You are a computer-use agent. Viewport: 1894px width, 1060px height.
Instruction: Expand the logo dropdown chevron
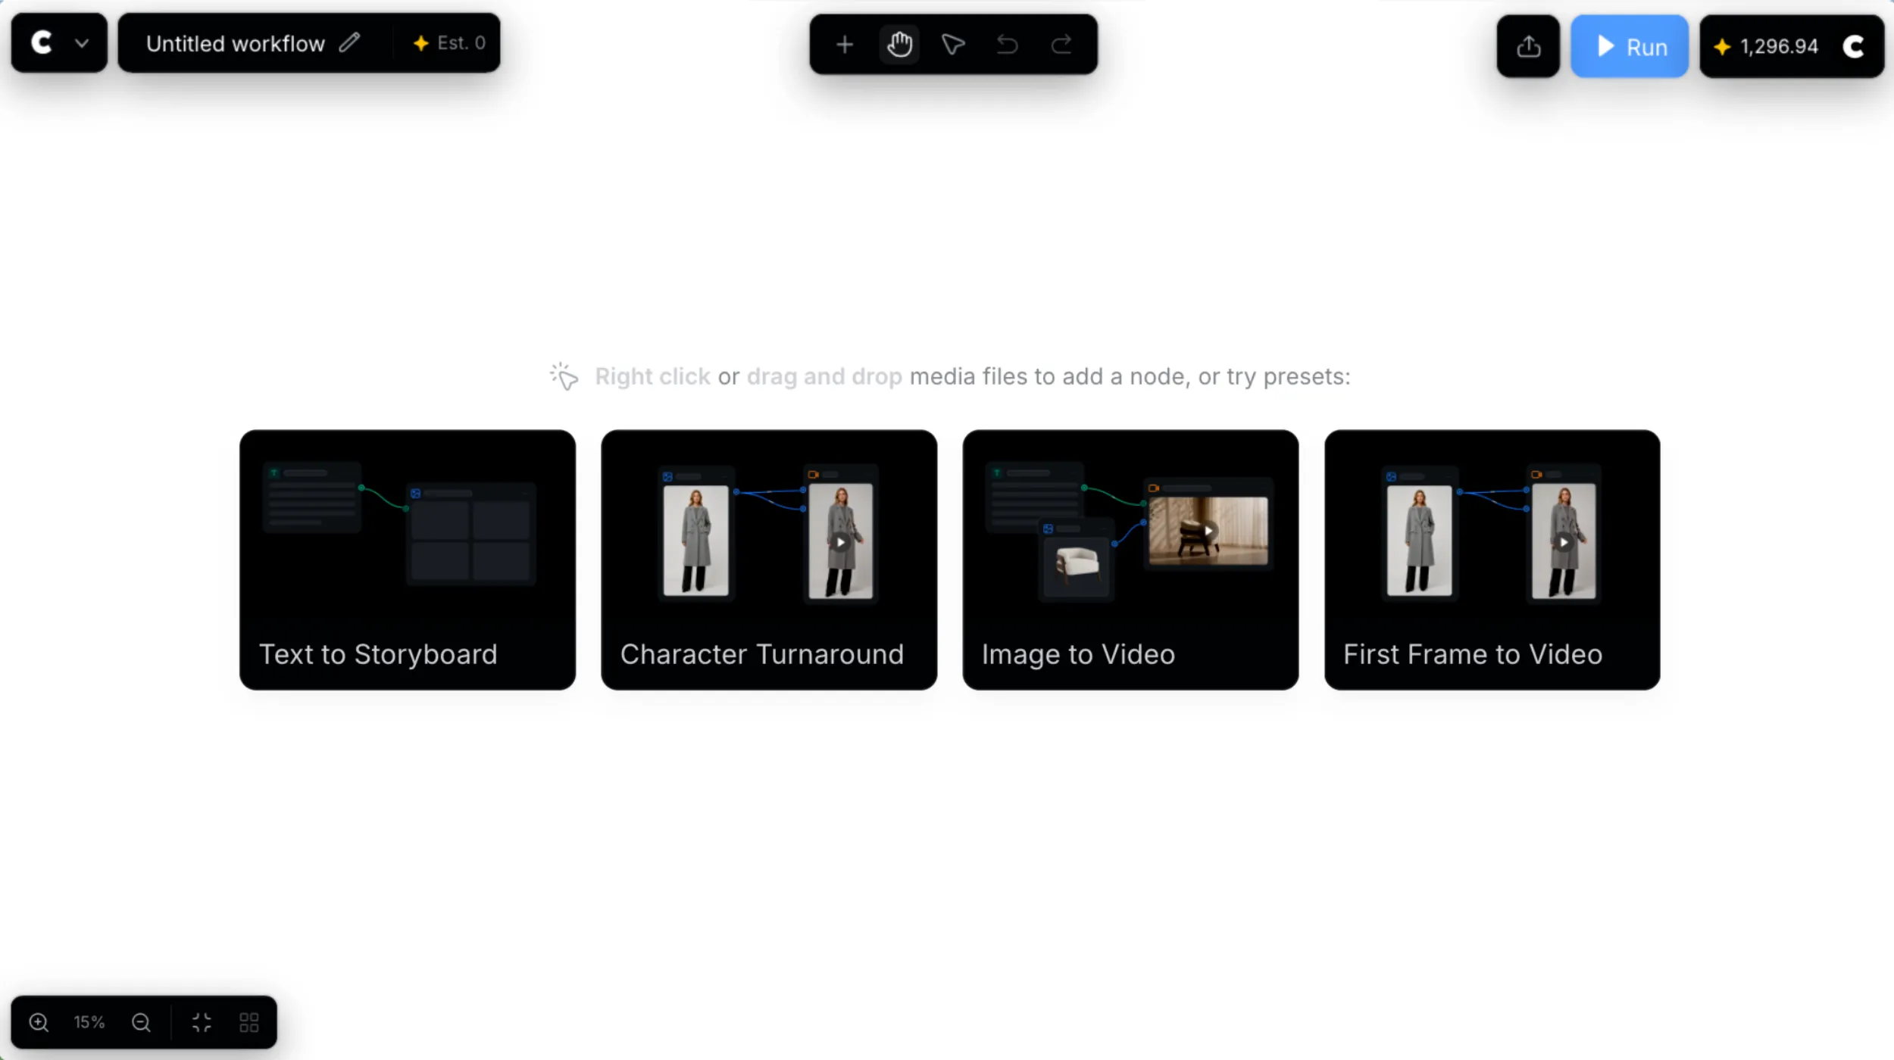(x=82, y=43)
